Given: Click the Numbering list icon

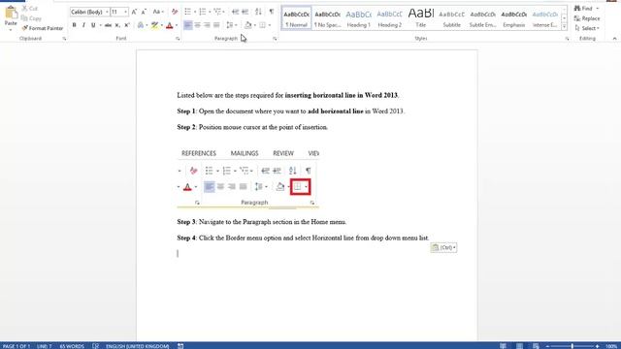Looking at the screenshot, I should (203, 12).
